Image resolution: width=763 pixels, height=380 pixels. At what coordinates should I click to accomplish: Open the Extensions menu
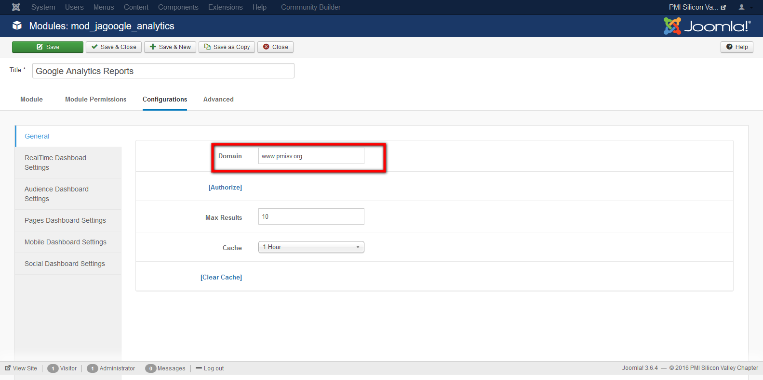[x=225, y=7]
